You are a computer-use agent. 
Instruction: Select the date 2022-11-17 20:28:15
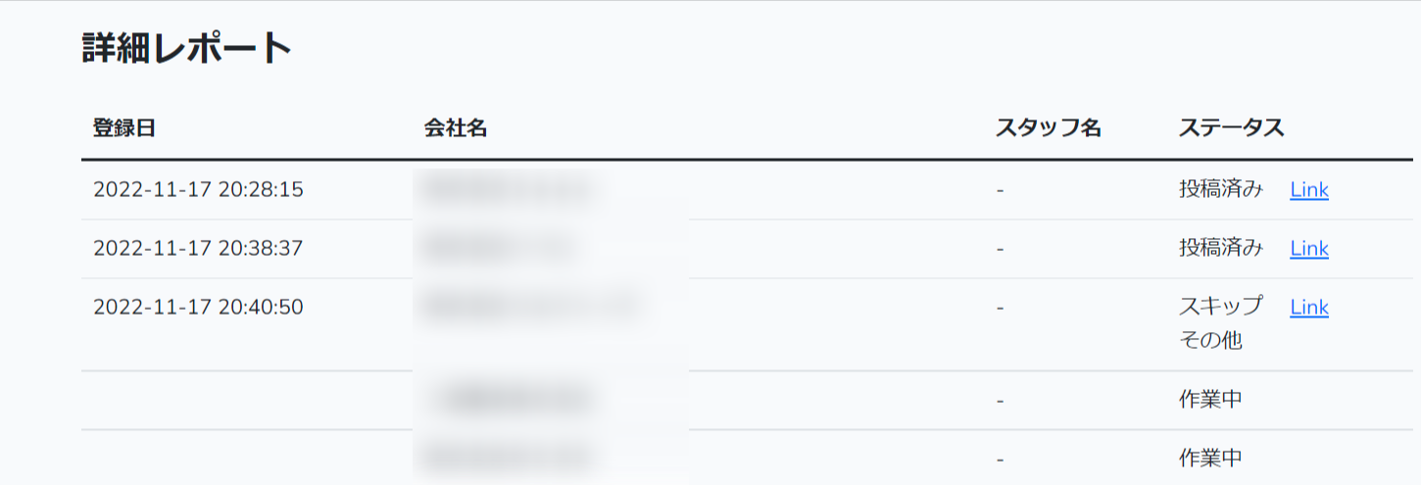click(198, 190)
